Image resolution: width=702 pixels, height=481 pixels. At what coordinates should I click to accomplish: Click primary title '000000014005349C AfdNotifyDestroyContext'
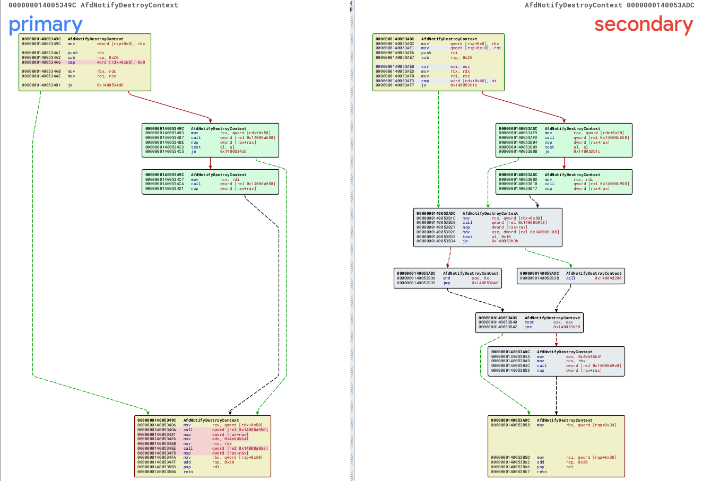click(93, 5)
